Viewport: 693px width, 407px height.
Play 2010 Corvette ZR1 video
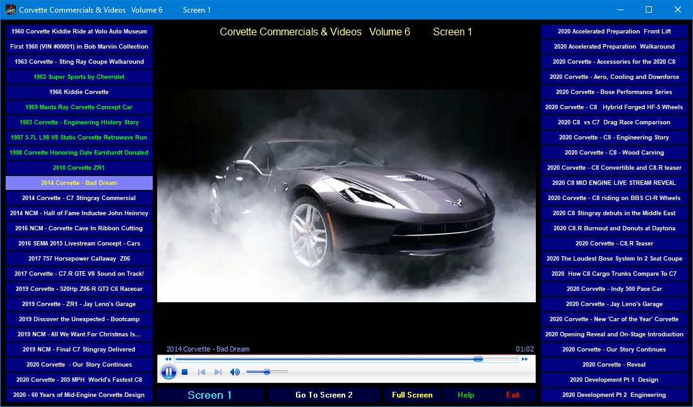pos(79,167)
